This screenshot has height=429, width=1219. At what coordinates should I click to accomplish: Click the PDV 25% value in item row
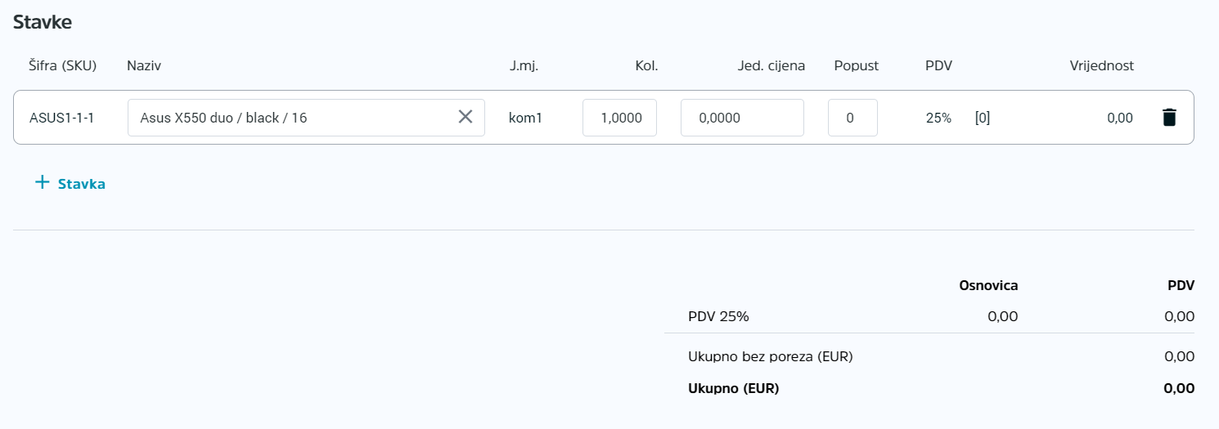click(x=938, y=118)
